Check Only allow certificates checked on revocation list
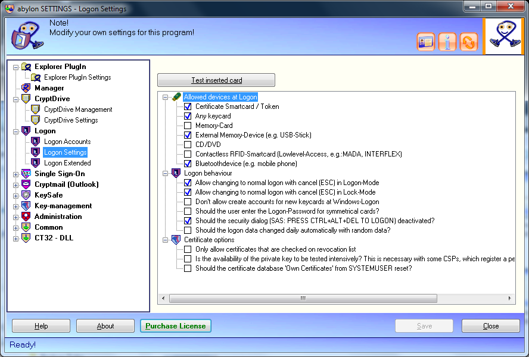529x357 pixels. click(188, 249)
